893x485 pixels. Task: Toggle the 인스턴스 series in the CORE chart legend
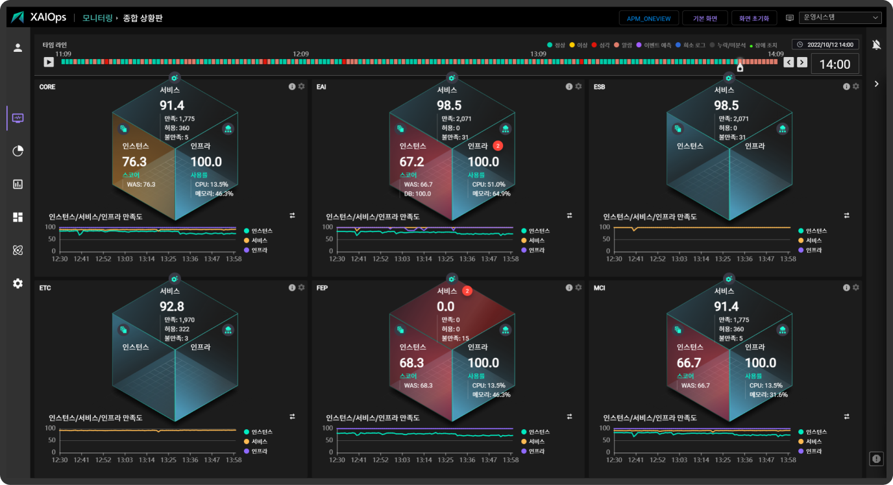258,231
